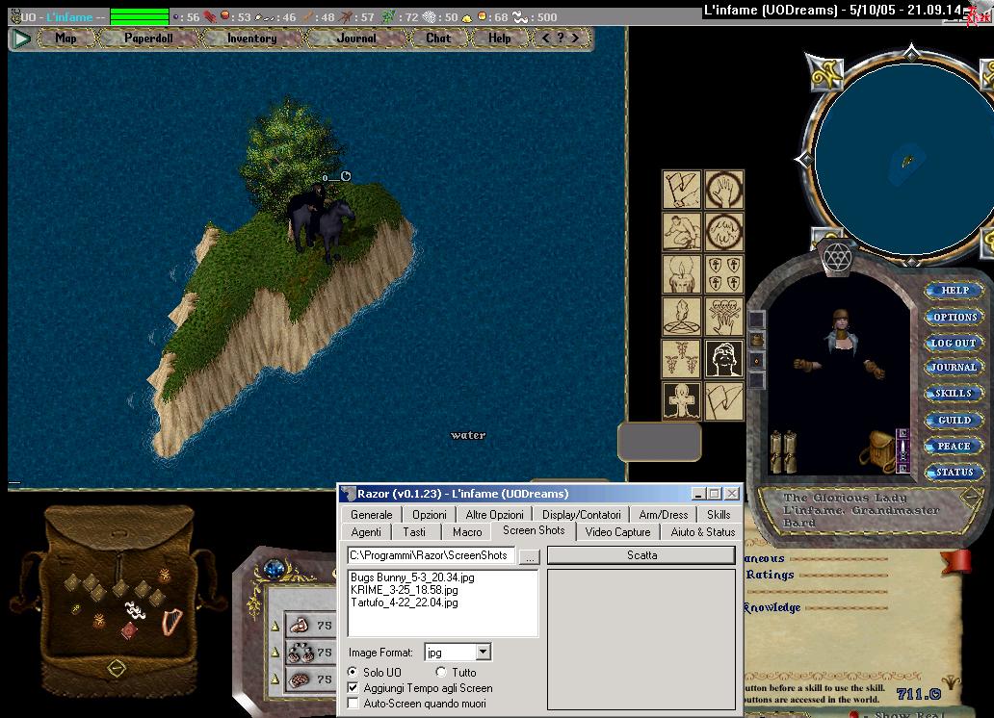Use the crouching man skill icon

coord(682,231)
